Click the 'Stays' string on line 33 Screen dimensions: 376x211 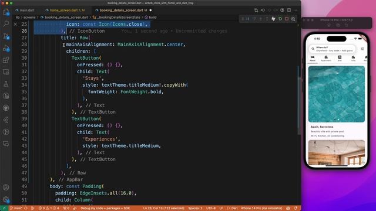(x=92, y=78)
